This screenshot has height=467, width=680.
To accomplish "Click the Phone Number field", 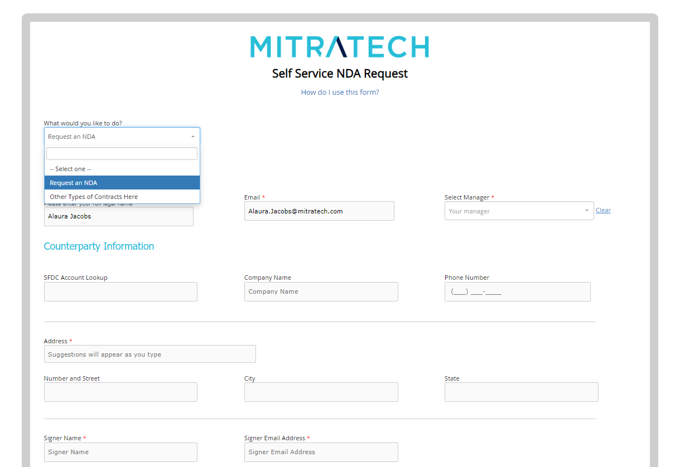I will click(x=517, y=291).
